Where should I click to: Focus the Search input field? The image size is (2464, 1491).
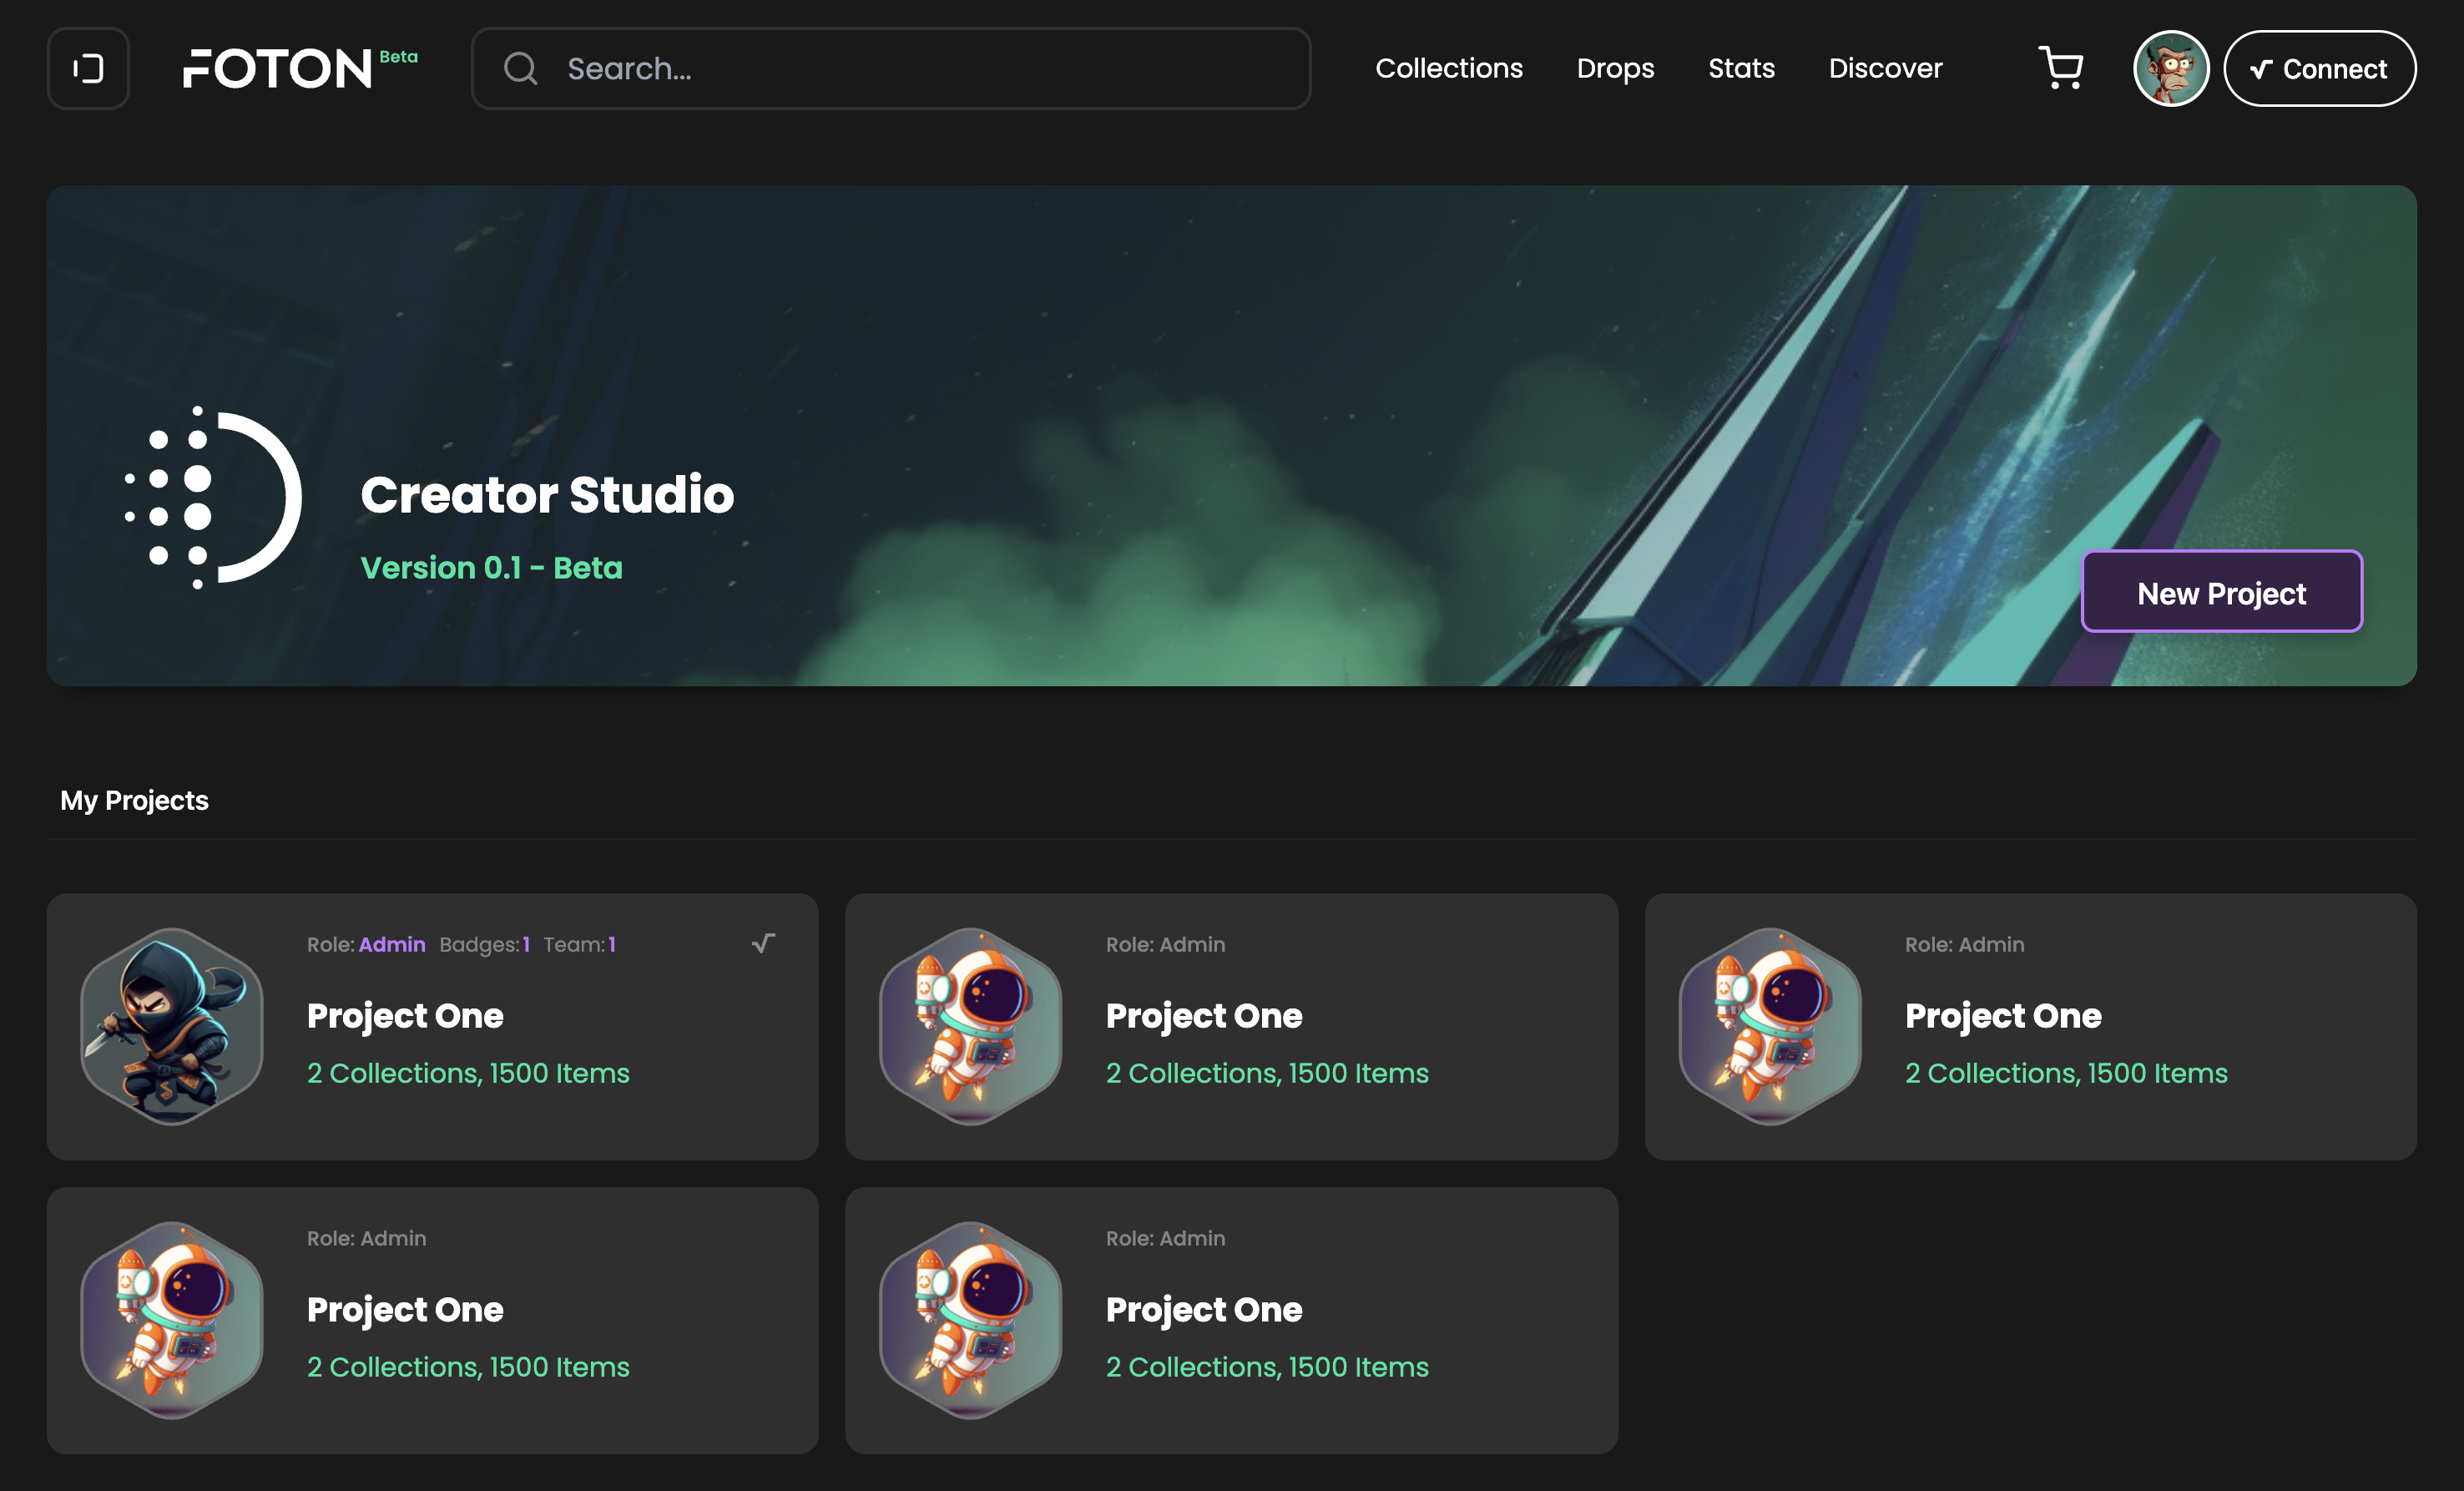(x=891, y=68)
